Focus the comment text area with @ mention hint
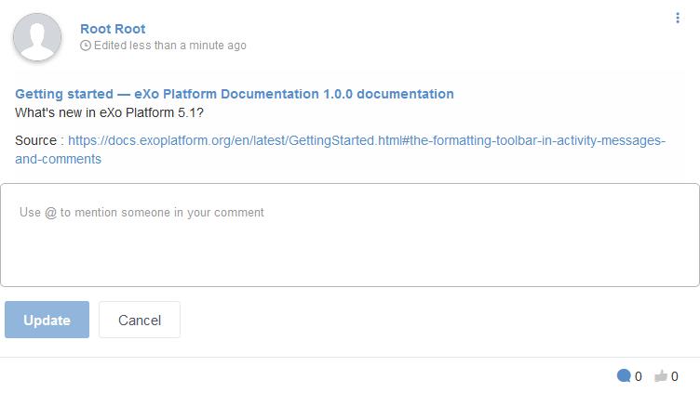This screenshot has height=393, width=700. pos(350,235)
